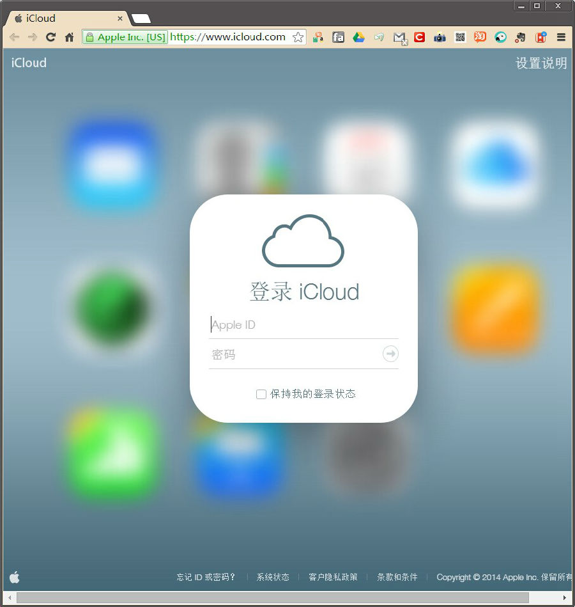Click the red bookmark star extension
Screen dimensions: 575x607
540,37
